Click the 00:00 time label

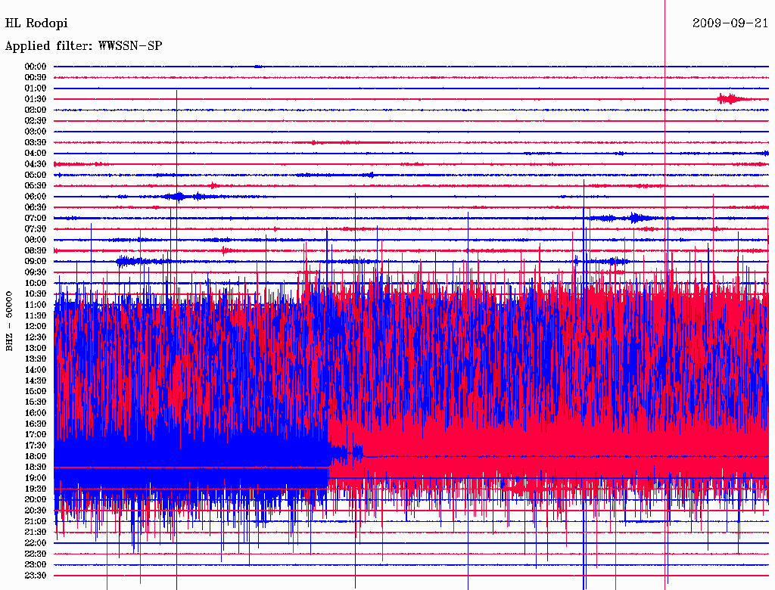(x=35, y=67)
